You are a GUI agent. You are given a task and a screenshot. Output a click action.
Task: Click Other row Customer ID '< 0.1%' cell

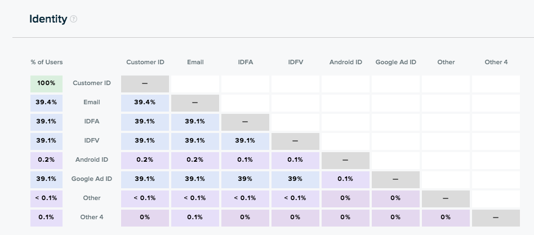145,198
